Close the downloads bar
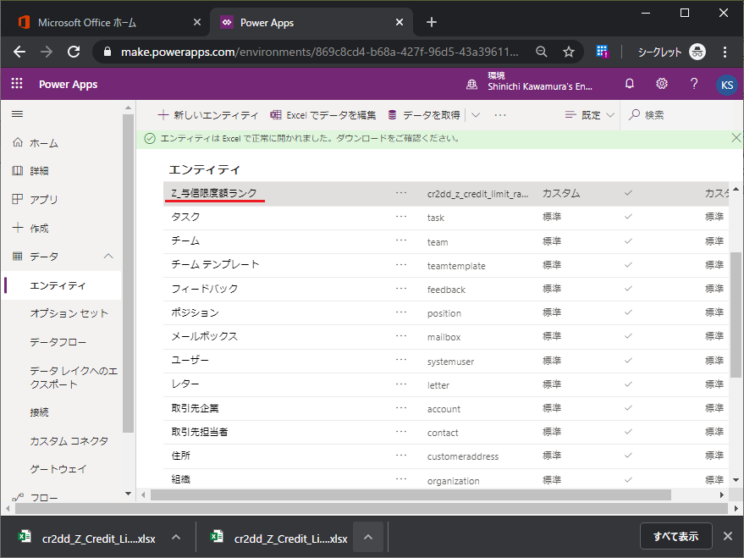This screenshot has width=744, height=558. coord(727,536)
